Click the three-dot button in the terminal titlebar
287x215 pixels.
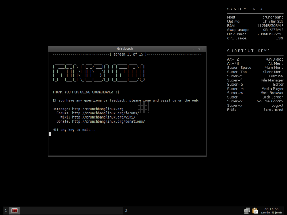point(199,49)
